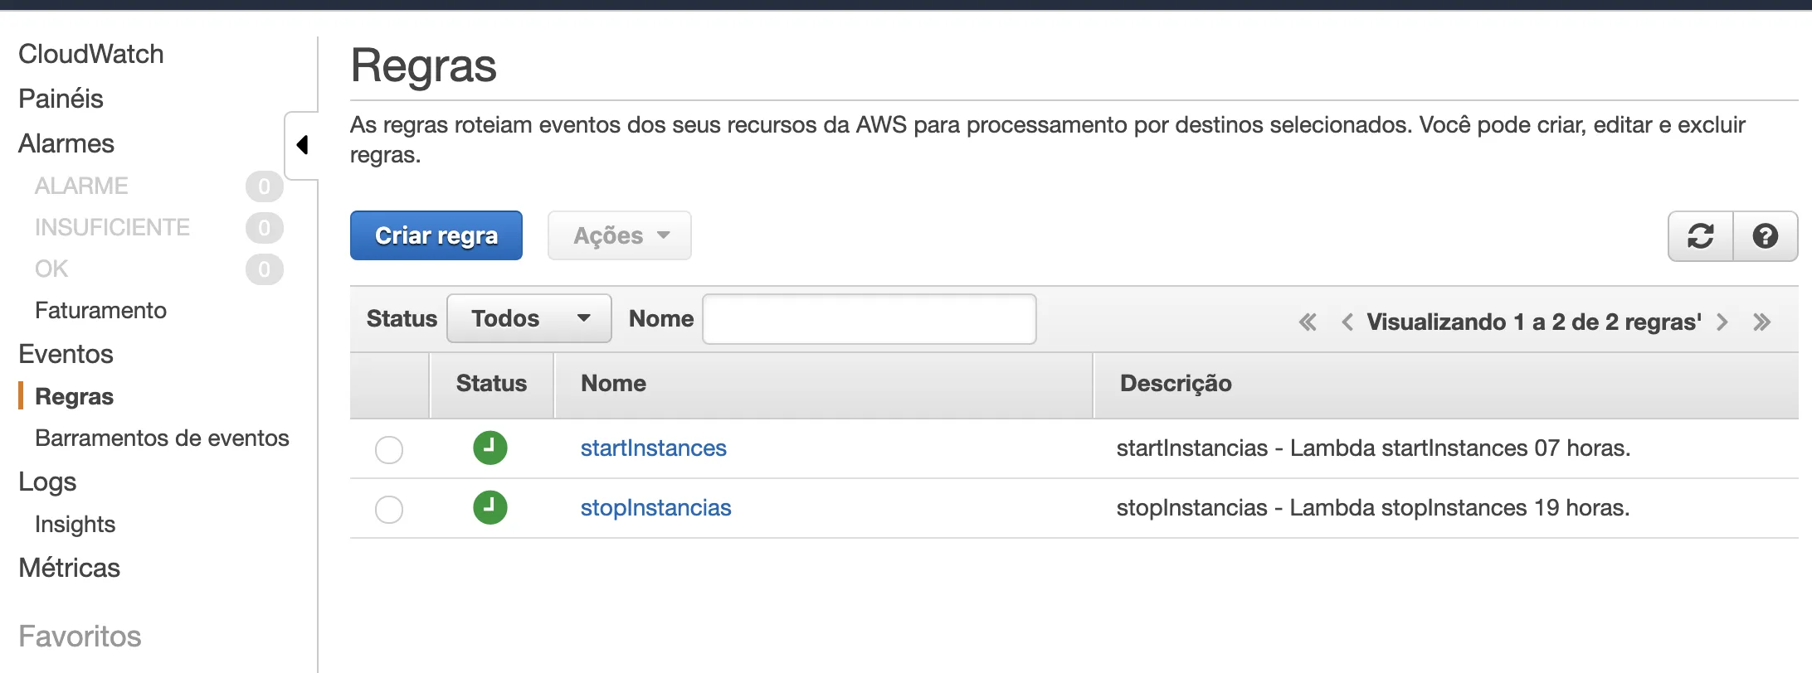Screen dimensions: 1812x673
Task: Select the stopInstancias rule radio button
Action: [389, 510]
